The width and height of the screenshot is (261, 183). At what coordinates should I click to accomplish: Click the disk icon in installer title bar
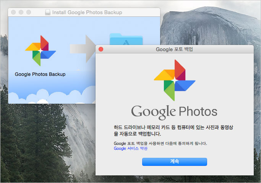tap(48, 12)
